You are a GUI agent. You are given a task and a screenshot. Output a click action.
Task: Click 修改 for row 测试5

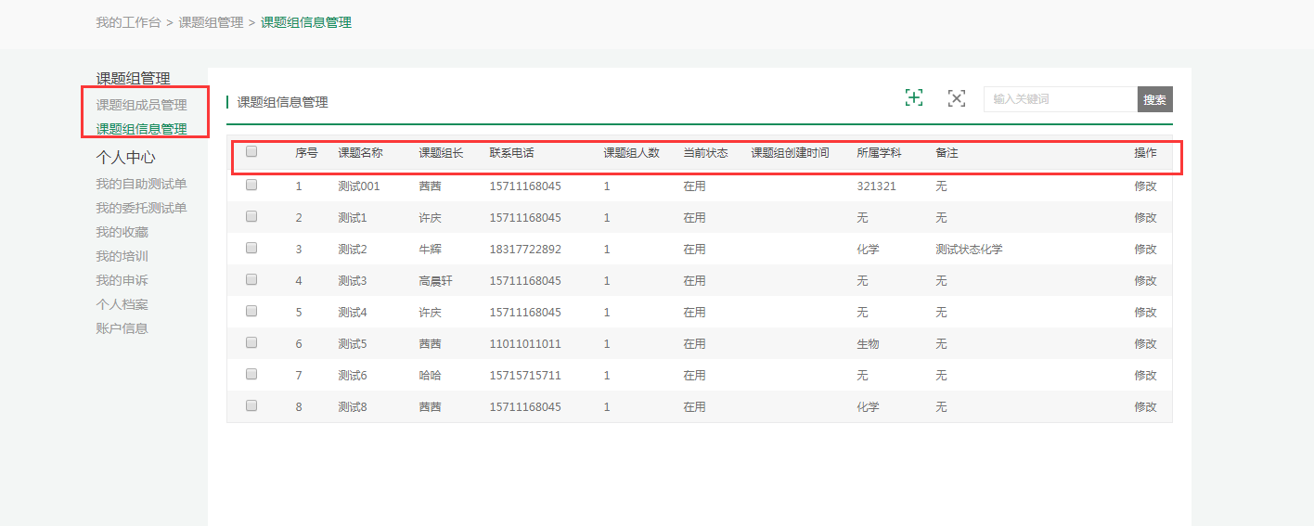[x=1145, y=344]
